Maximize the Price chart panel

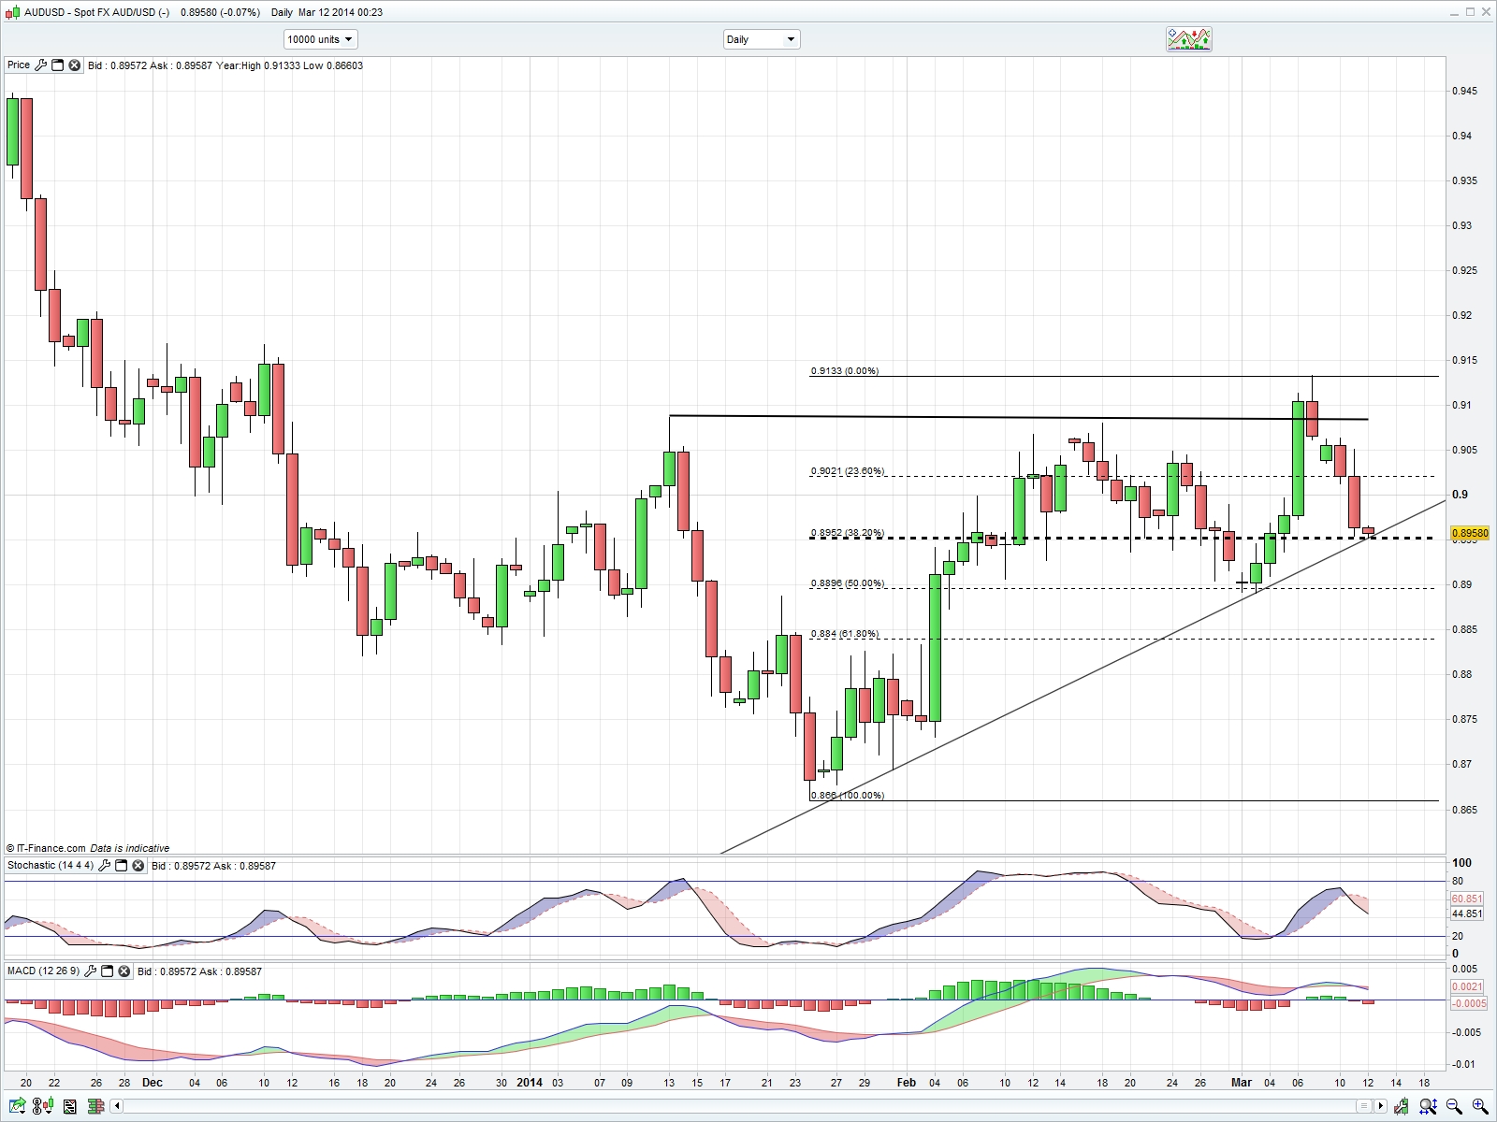coord(57,65)
